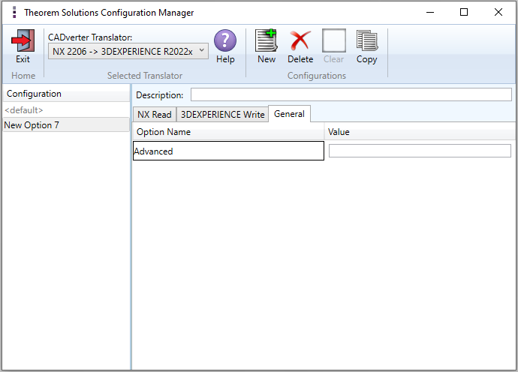Open the application menu icon in title bar
Viewport: 518px width, 372px height.
click(14, 12)
